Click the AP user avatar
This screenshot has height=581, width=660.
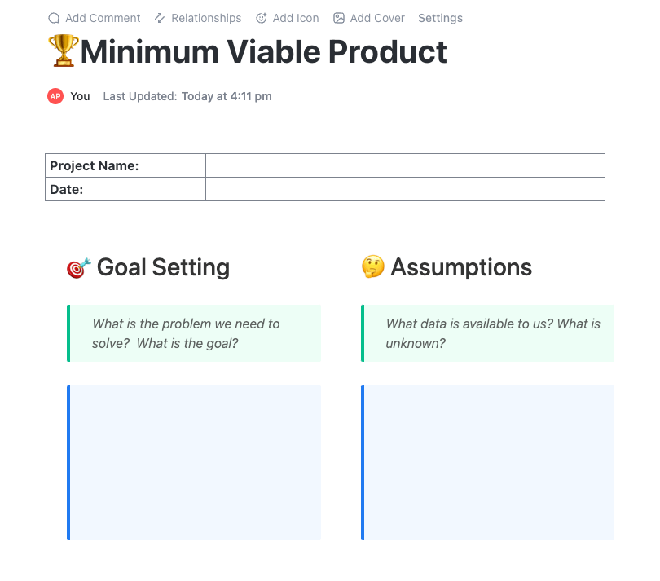(55, 96)
